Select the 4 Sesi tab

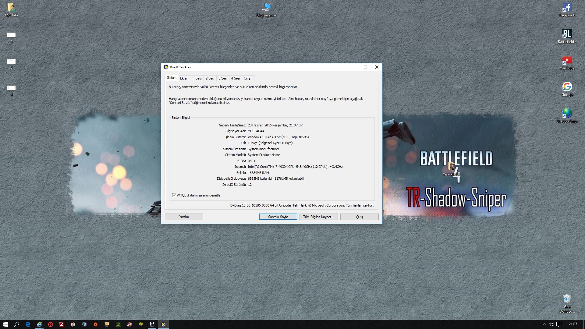point(236,78)
